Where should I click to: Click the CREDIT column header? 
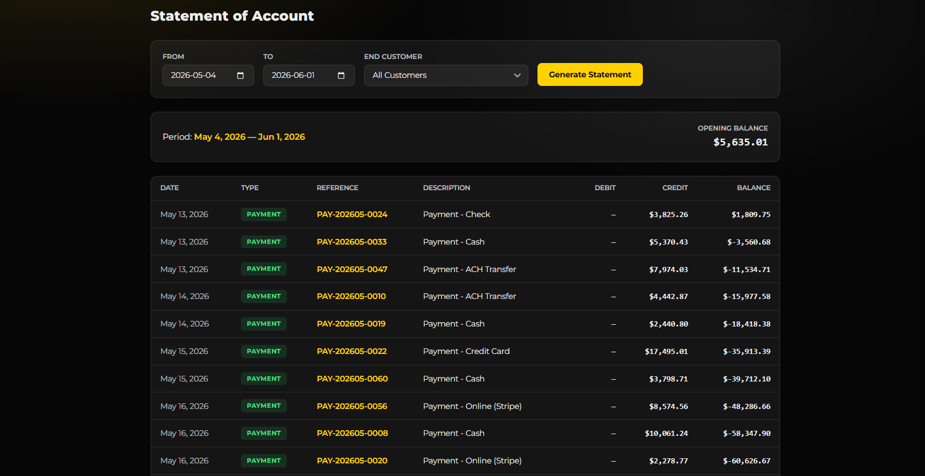point(675,188)
